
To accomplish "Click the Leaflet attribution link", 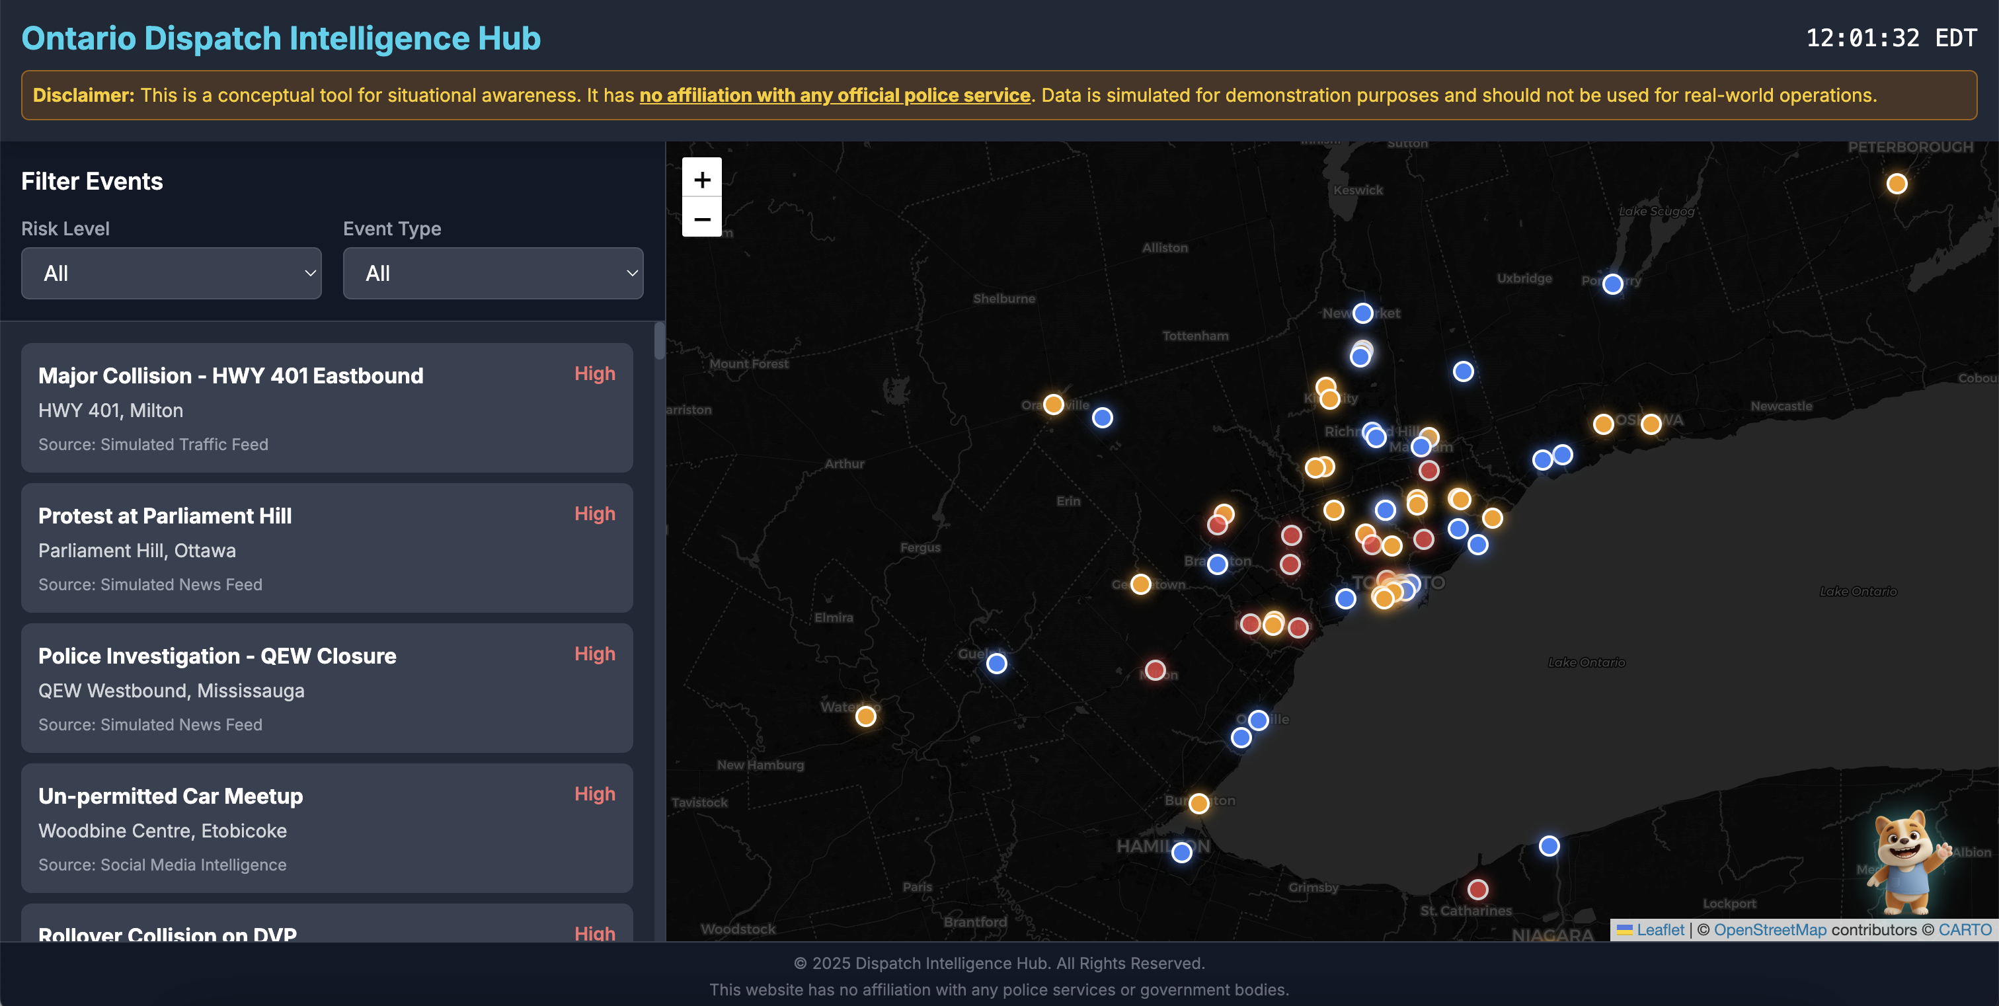I will (1660, 929).
